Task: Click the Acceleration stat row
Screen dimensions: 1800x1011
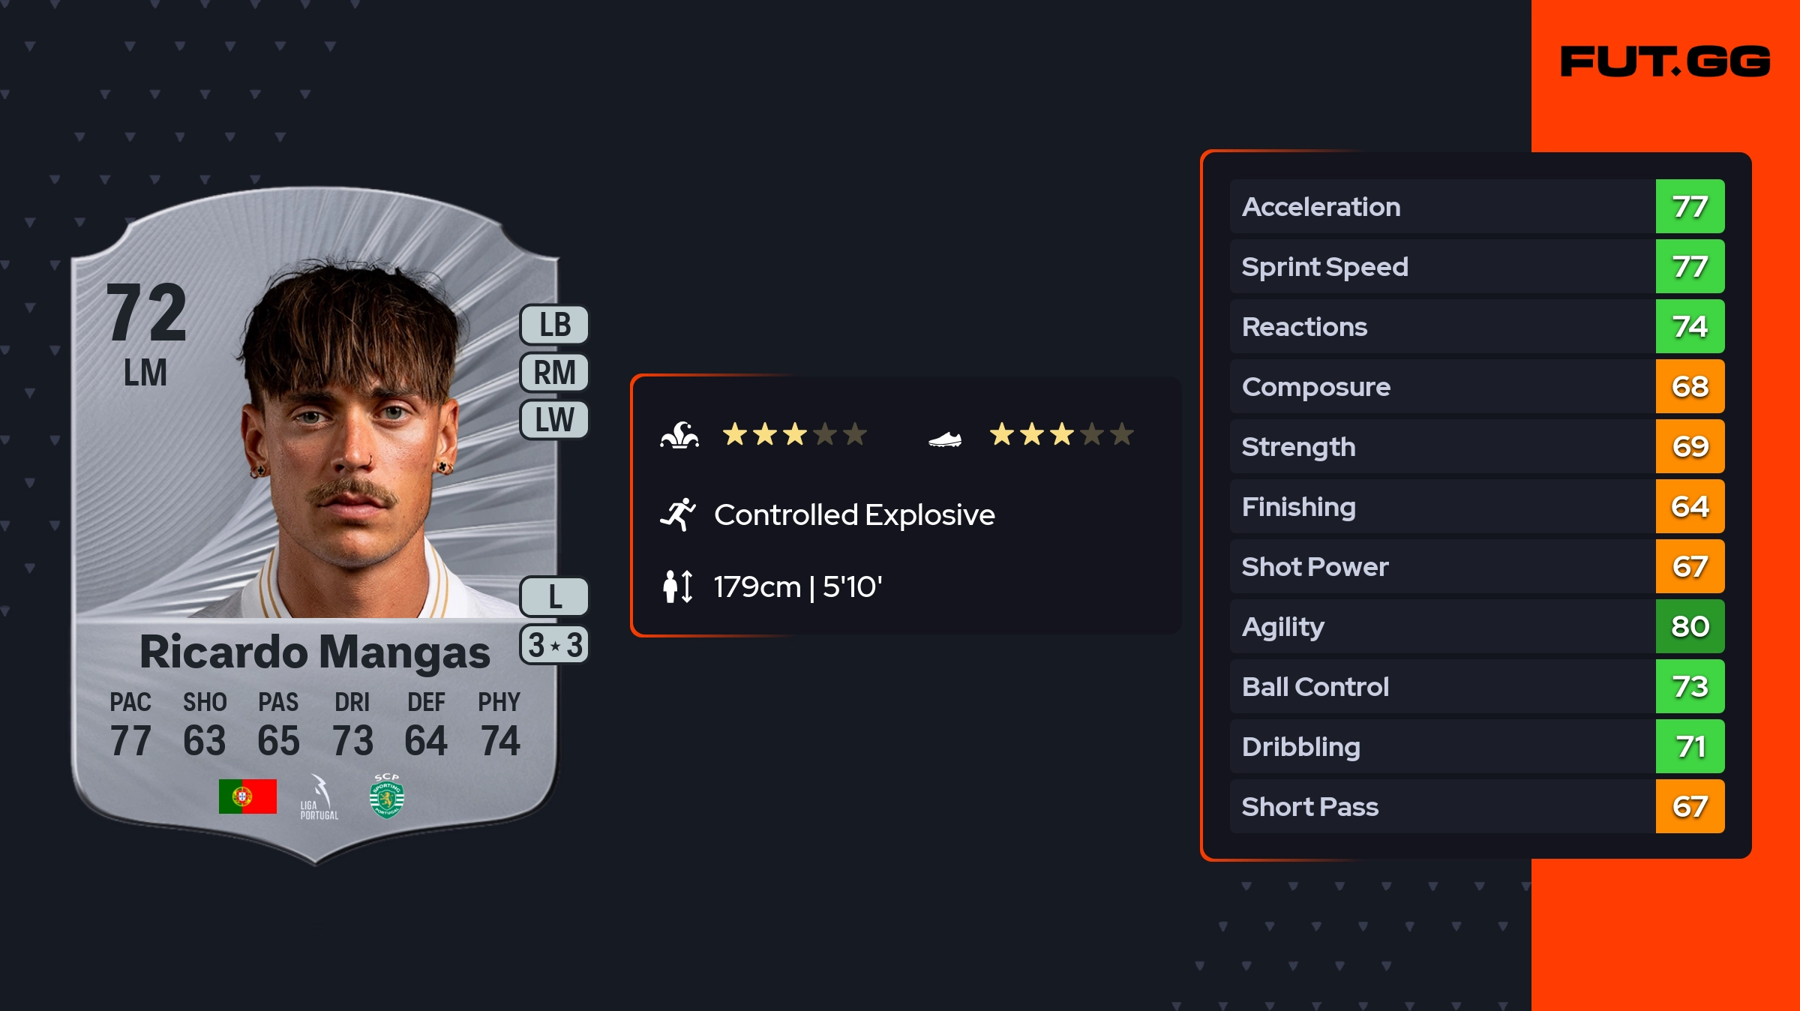Action: tap(1440, 206)
